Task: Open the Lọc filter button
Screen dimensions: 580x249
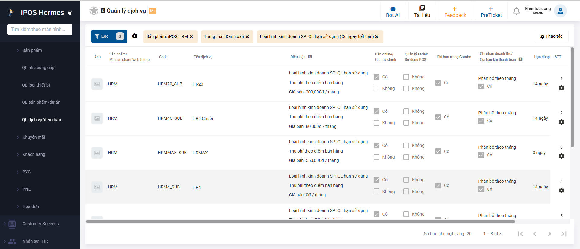Action: 109,36
